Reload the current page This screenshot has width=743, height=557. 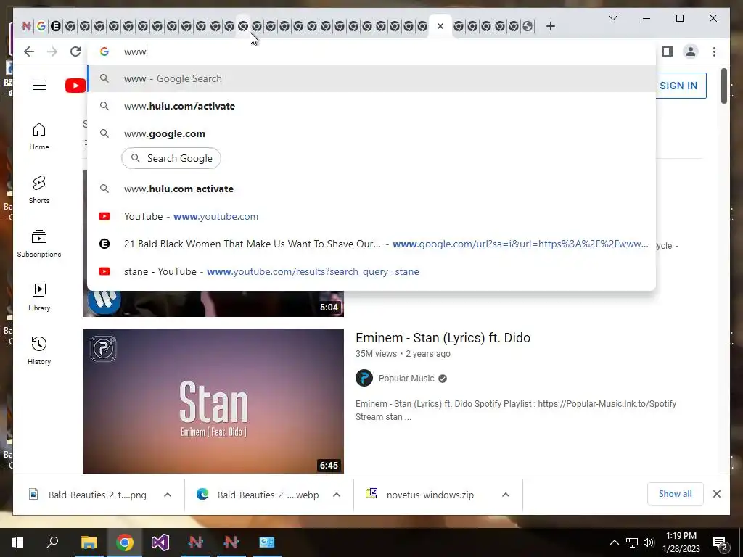75,51
